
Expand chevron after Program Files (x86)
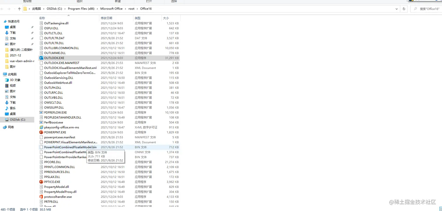(x=98, y=9)
